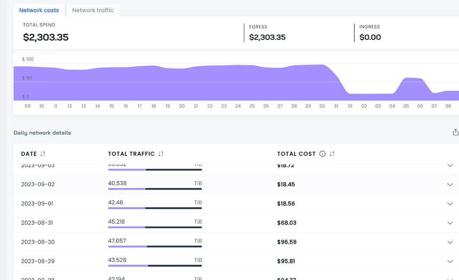Click the Total Cost info icon
This screenshot has height=280, width=459.
coord(322,154)
